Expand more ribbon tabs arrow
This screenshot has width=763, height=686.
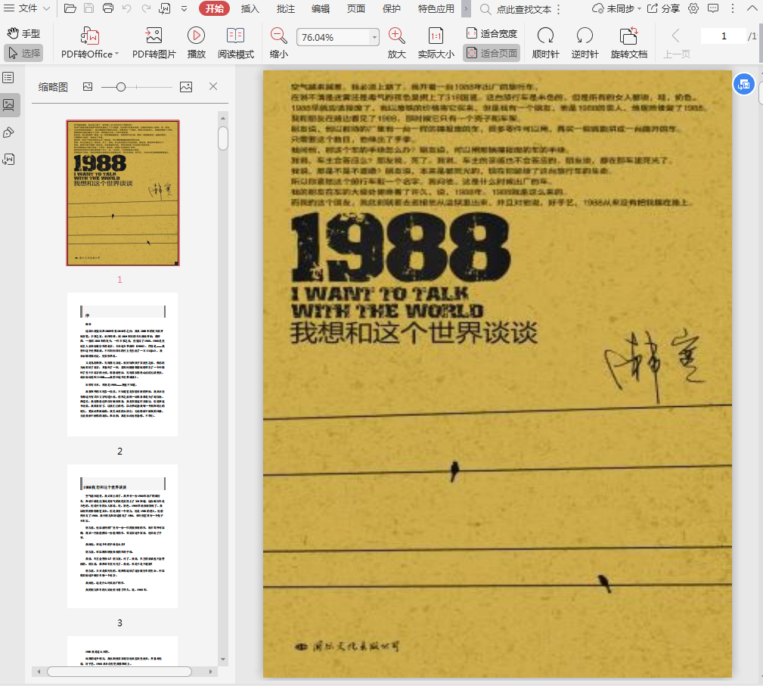466,9
